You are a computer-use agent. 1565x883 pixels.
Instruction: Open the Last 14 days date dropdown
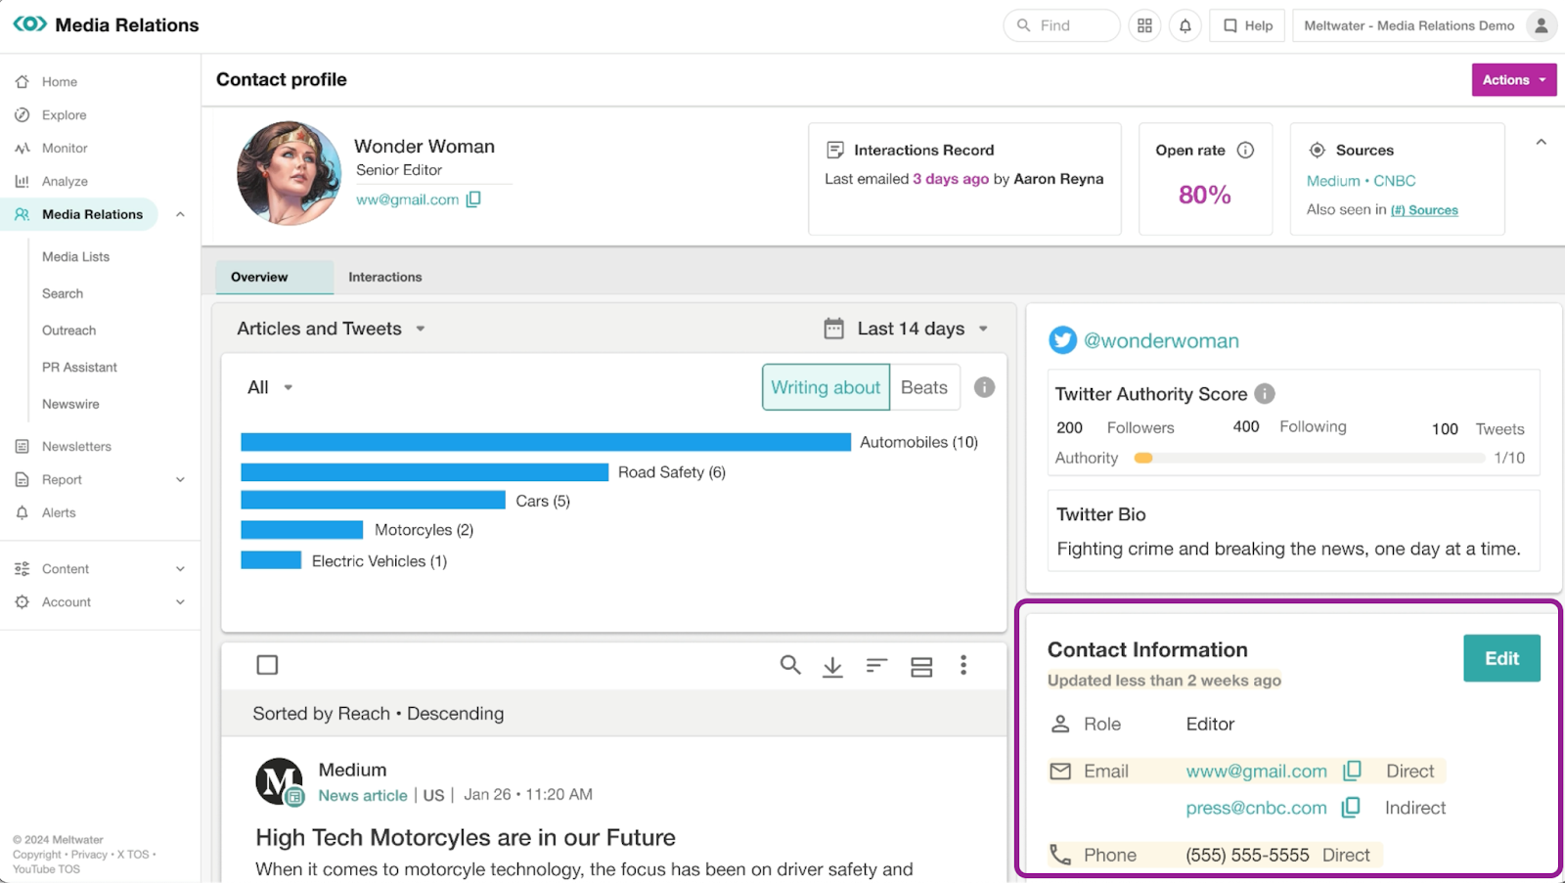point(923,329)
